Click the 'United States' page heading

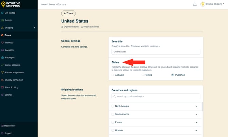point(75,21)
